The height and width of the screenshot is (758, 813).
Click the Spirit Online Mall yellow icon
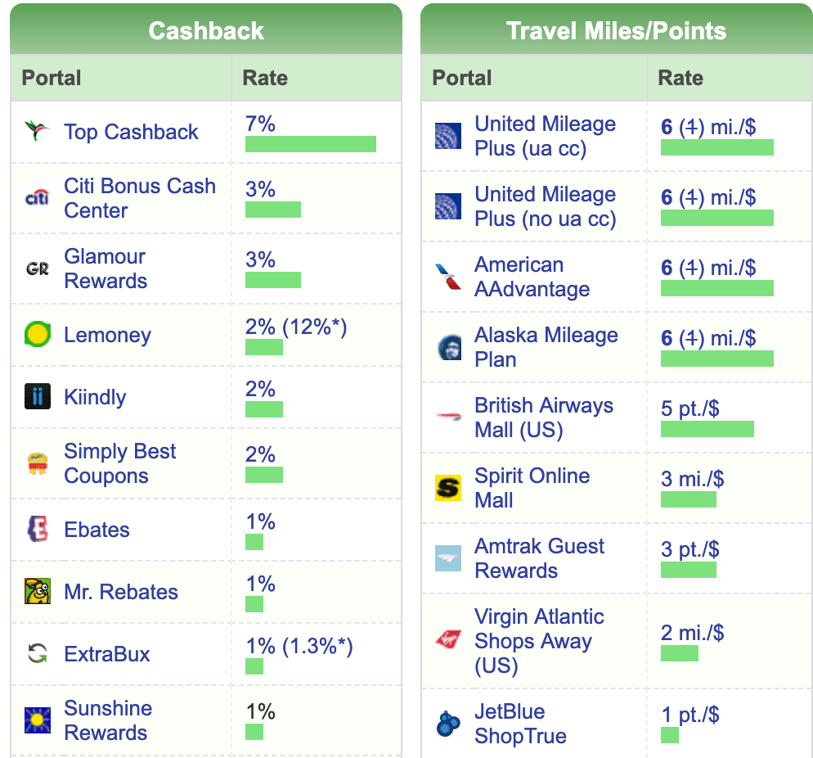[x=448, y=488]
